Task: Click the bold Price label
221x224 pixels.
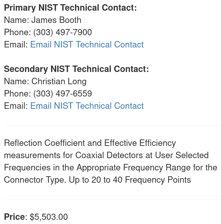Action: (14, 217)
